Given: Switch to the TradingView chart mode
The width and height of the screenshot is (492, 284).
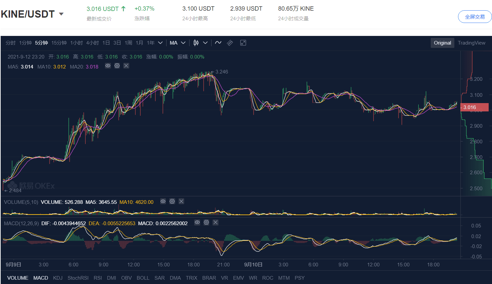Looking at the screenshot, I should pyautogui.click(x=471, y=43).
